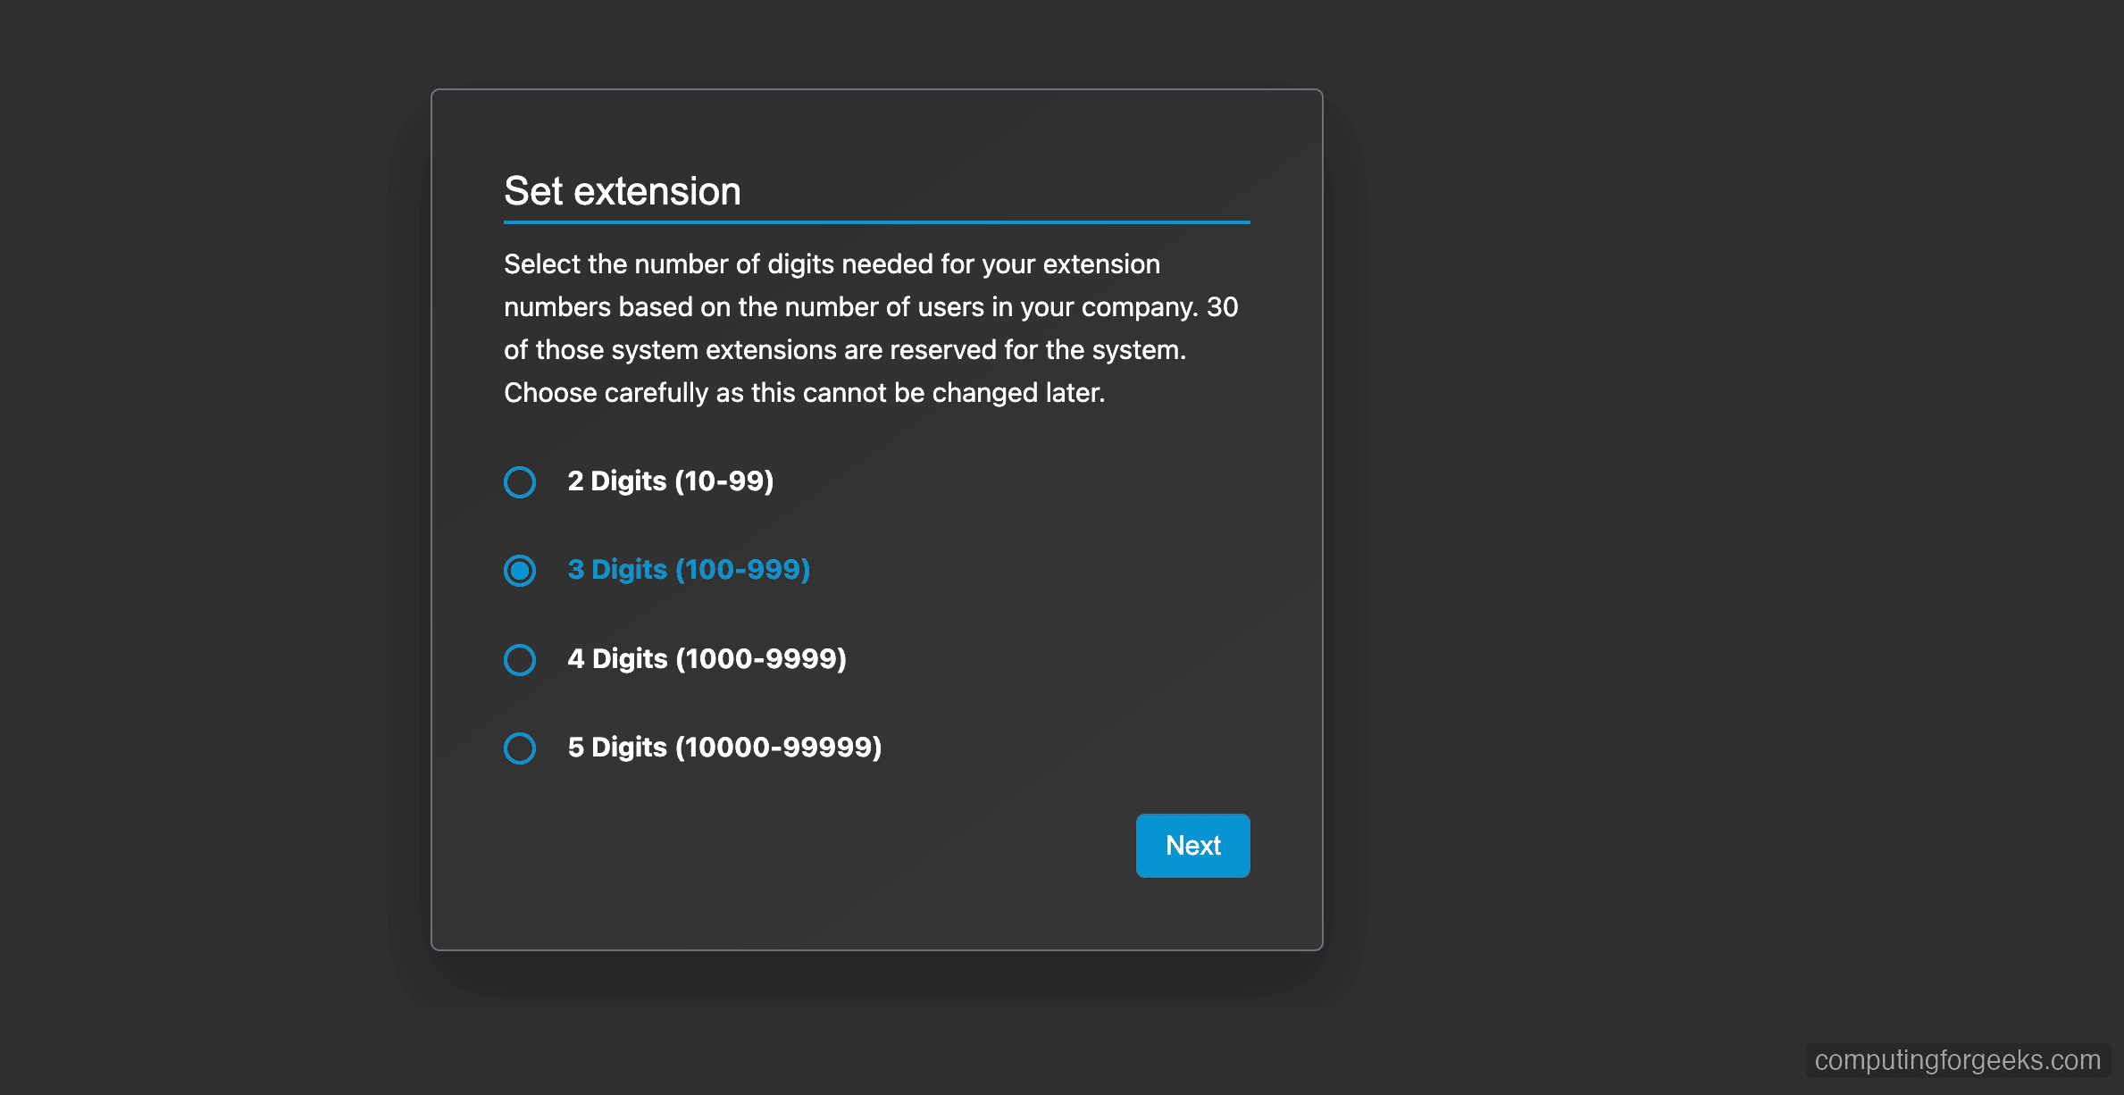Select the 5 Digits (10000-99999) radio button

point(519,748)
